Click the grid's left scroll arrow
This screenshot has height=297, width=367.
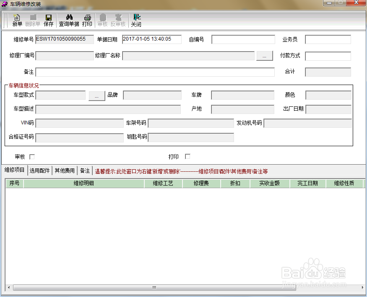pos(9,287)
